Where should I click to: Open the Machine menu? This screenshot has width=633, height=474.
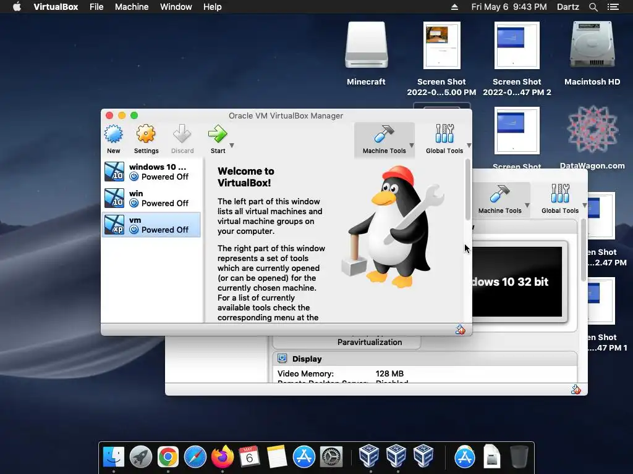(132, 7)
